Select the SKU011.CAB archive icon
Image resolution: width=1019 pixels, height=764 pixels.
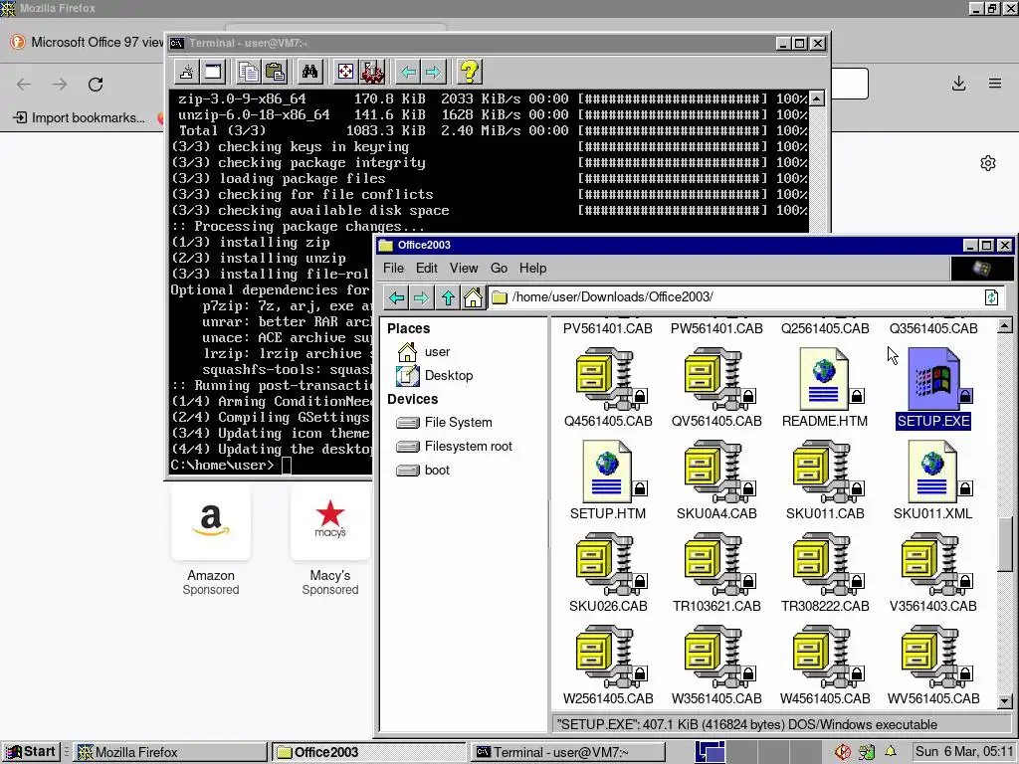[826, 472]
